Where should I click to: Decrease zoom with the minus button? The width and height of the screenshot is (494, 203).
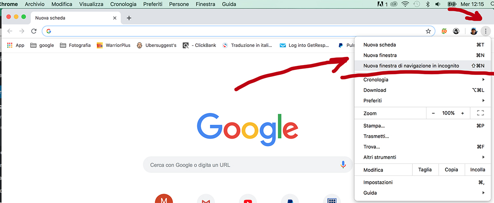(x=433, y=113)
